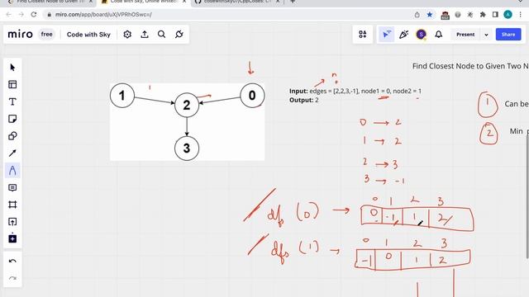
Task: Select the Connection line arrow tool
Action: pyautogui.click(x=12, y=153)
